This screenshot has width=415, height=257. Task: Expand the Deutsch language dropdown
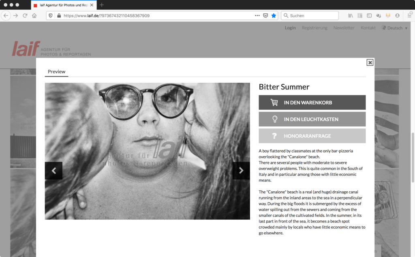coord(394,28)
